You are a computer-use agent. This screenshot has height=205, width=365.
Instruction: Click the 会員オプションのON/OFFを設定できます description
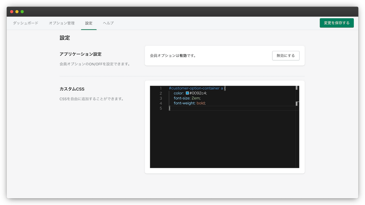point(95,64)
